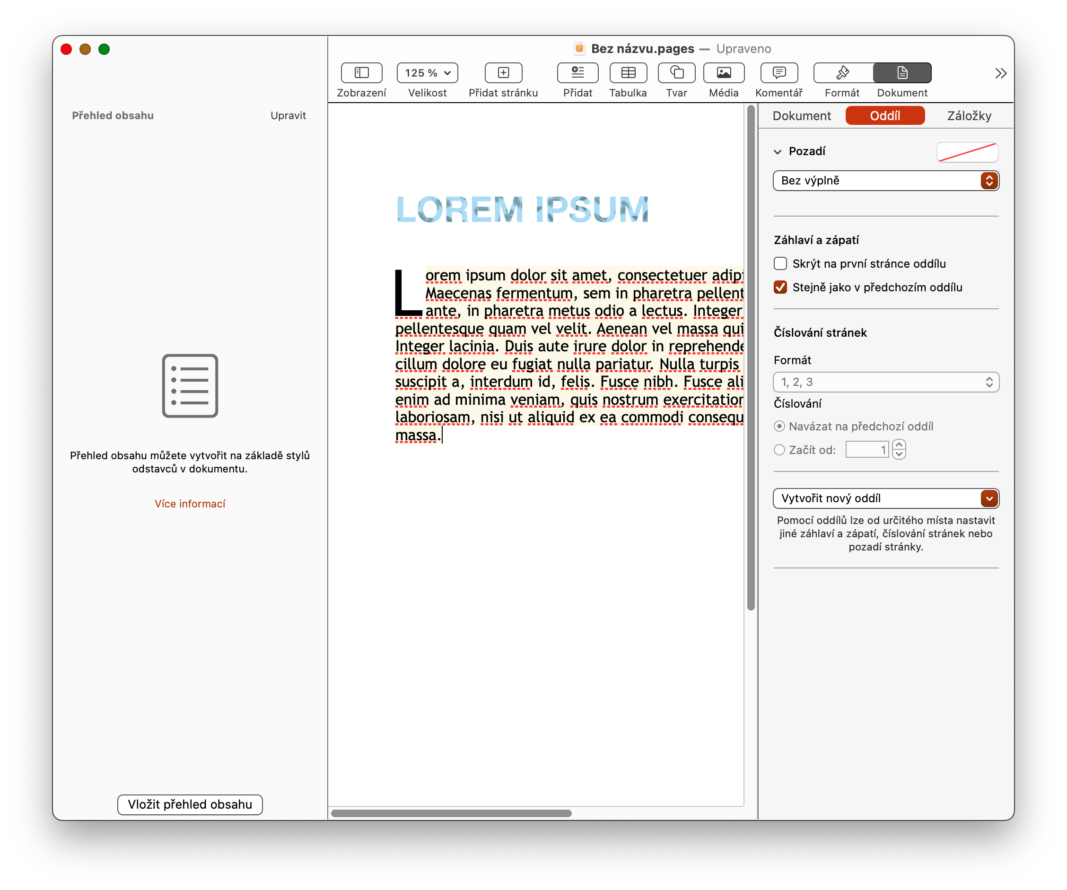
Task: Select the Začít od radio button
Action: click(x=779, y=450)
